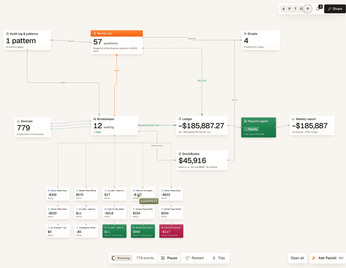Click the "779 events" counter

coord(145,258)
